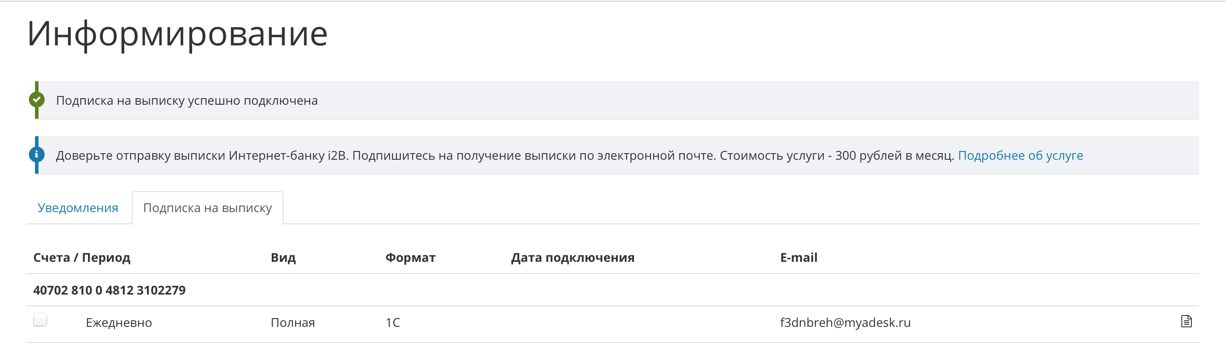Screen dimensions: 1226x343
Task: Click the Формат column header
Action: [x=410, y=257]
